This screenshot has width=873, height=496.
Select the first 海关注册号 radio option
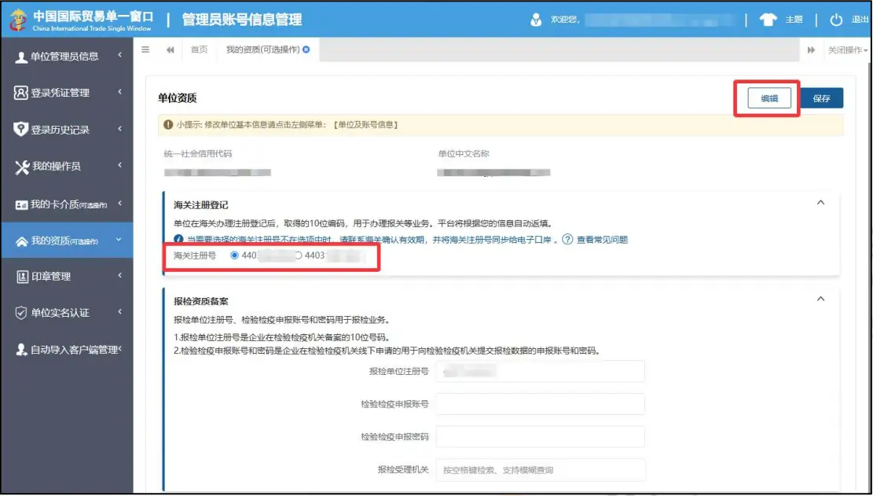[x=234, y=255]
